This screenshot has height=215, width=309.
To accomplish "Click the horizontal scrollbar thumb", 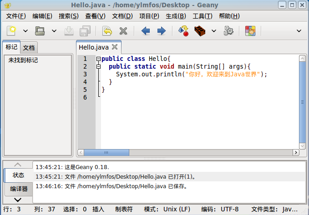I will [x=106, y=152].
